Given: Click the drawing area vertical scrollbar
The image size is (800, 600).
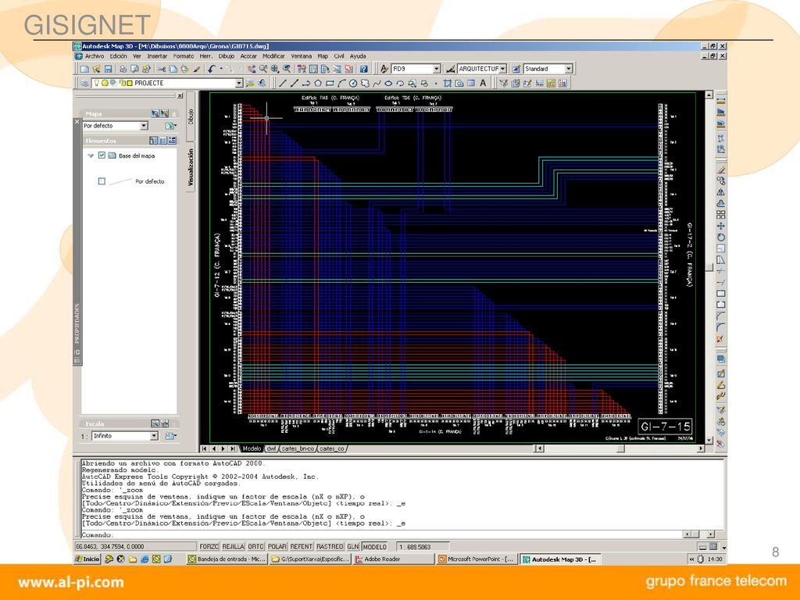Looking at the screenshot, I should [709, 267].
